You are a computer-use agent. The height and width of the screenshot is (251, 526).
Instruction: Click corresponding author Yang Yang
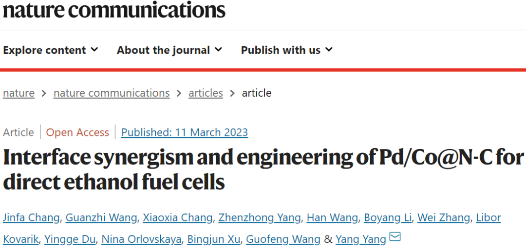point(361,239)
